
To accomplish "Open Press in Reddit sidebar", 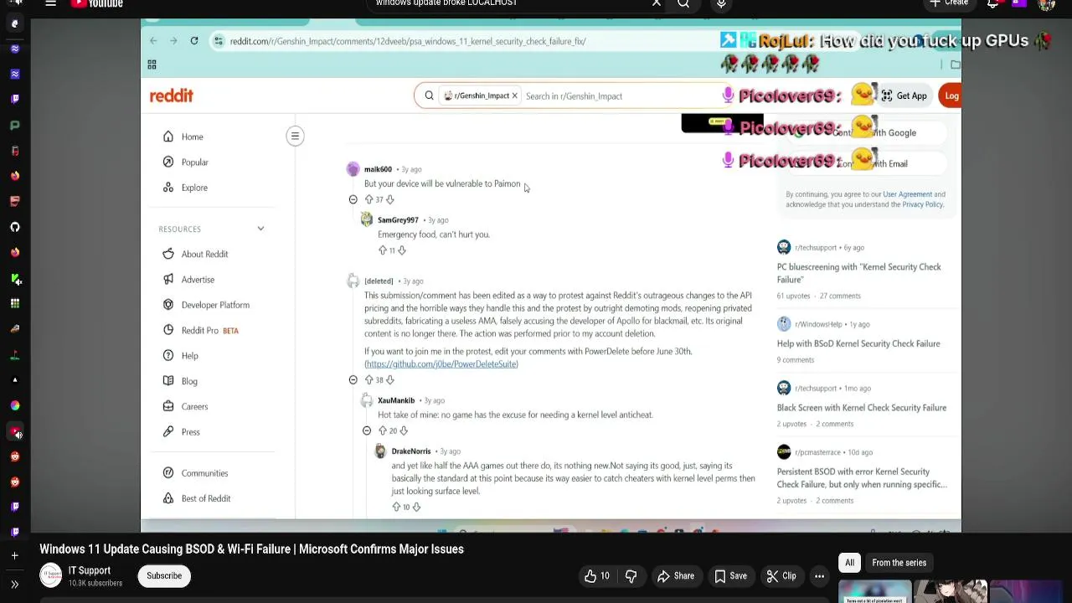I will point(190,432).
